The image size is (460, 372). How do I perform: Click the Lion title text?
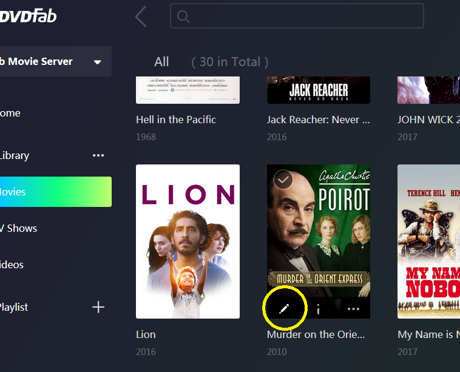coord(146,334)
